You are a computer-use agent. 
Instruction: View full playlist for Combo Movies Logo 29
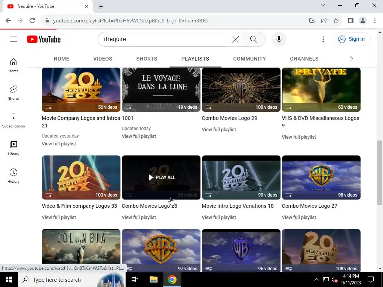[219, 130]
